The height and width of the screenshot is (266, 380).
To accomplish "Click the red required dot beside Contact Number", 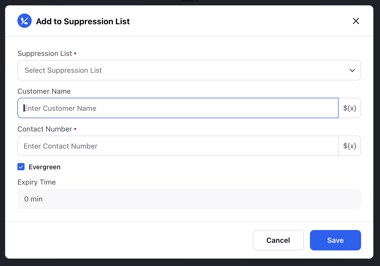I will pos(75,129).
